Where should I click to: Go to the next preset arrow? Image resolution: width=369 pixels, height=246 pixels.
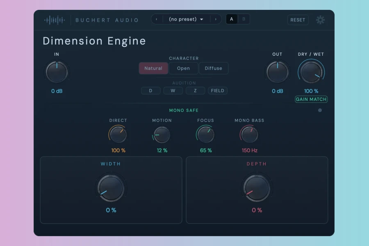point(216,19)
